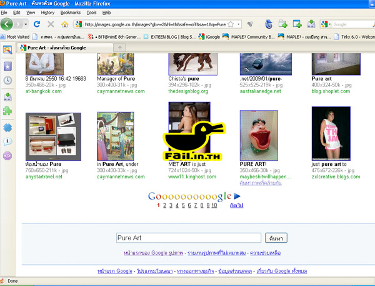Click the image search sidebar icon
The width and height of the screenshot is (375, 286).
7,50
